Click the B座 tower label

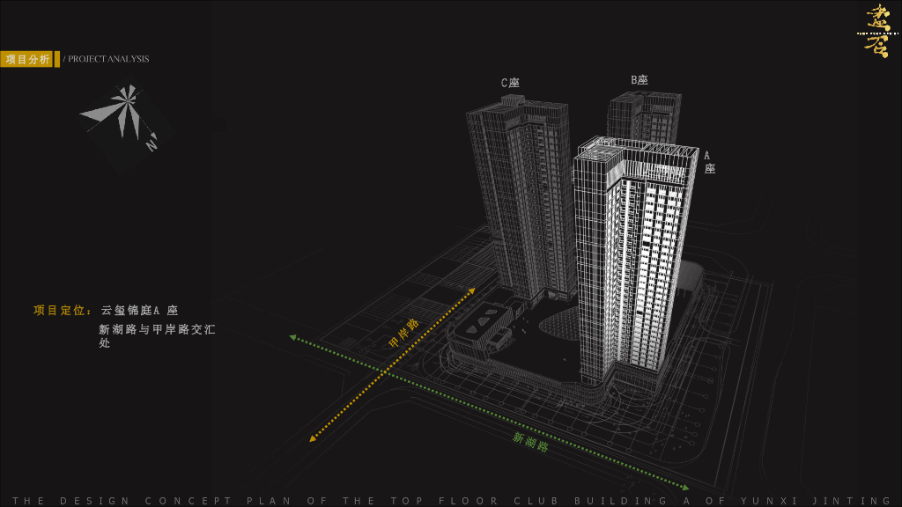(x=640, y=80)
